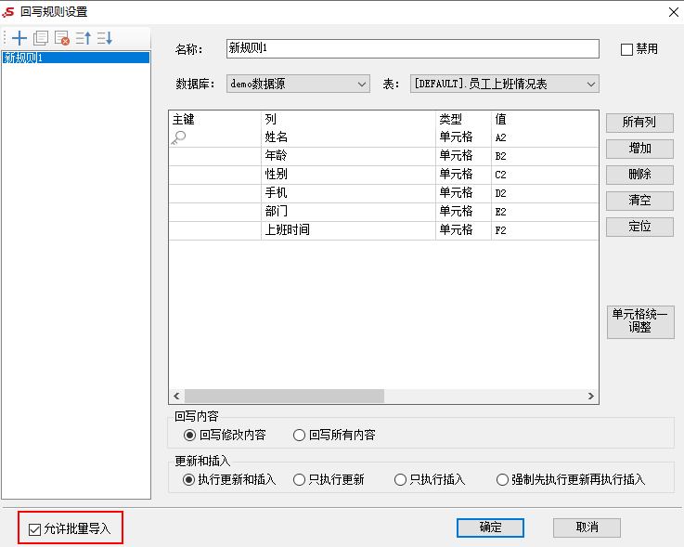Screen dimensions: 684x547
Task: Click the 主键 column header
Action: pos(215,119)
